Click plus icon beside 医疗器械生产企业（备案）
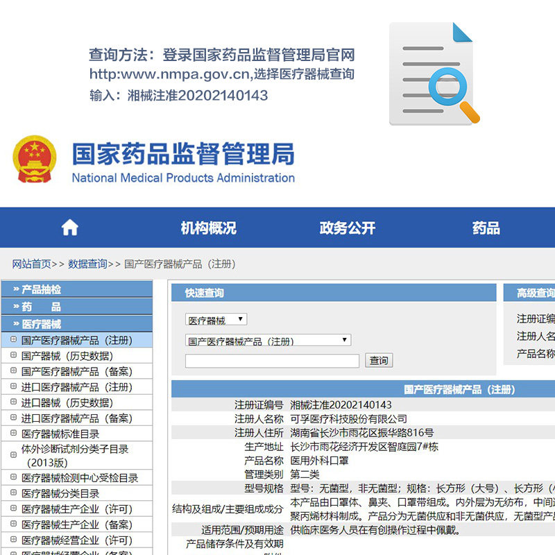This screenshot has height=555, width=555. pyautogui.click(x=13, y=524)
